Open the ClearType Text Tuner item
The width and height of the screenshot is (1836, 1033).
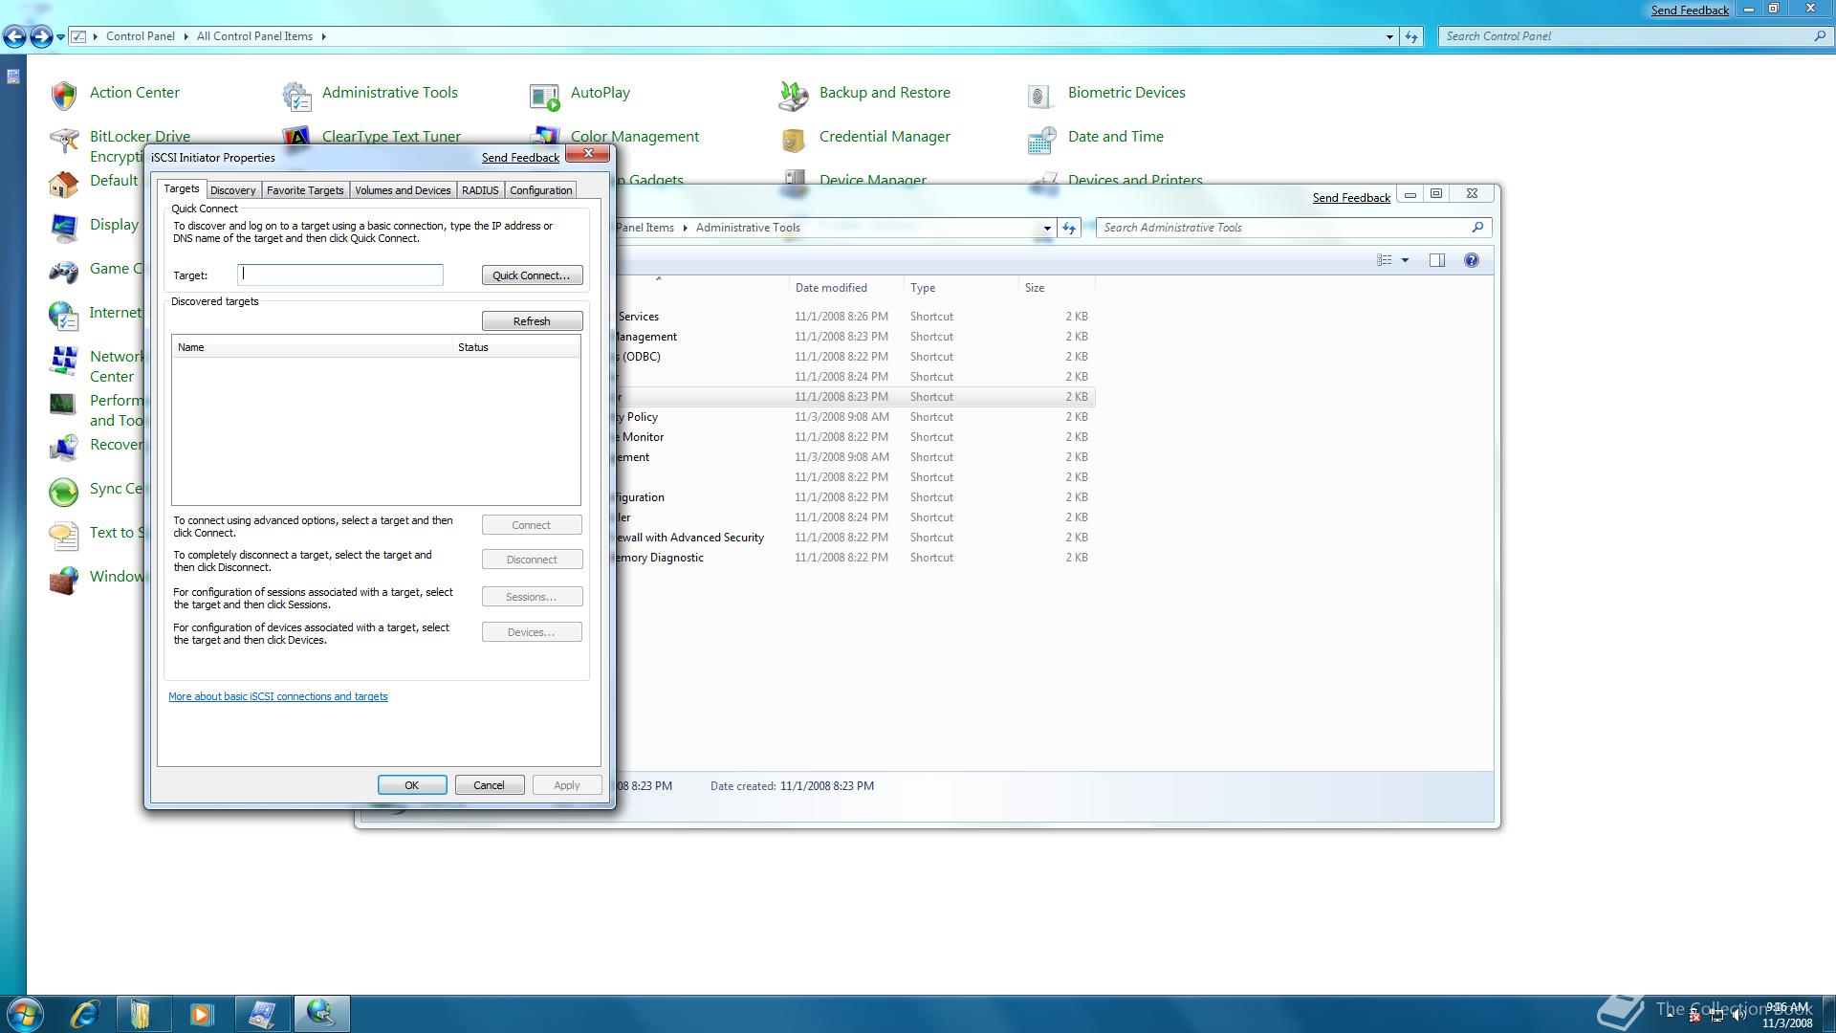391,137
